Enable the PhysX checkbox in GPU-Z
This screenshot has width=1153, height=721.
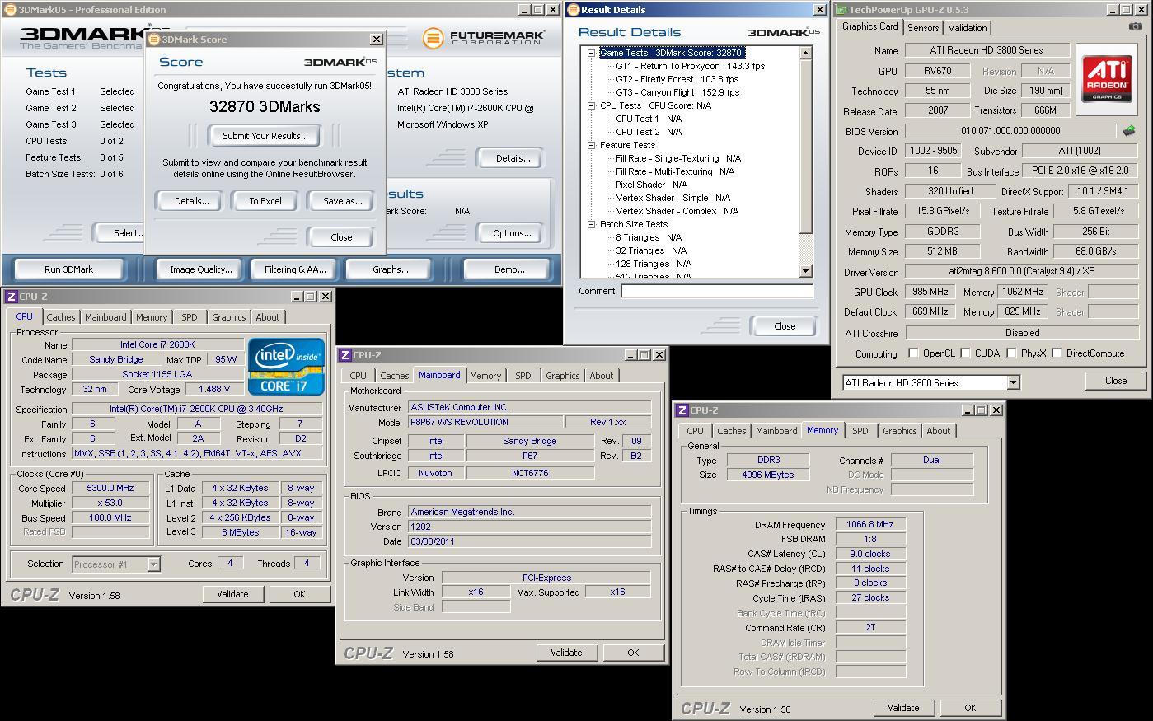1011,353
